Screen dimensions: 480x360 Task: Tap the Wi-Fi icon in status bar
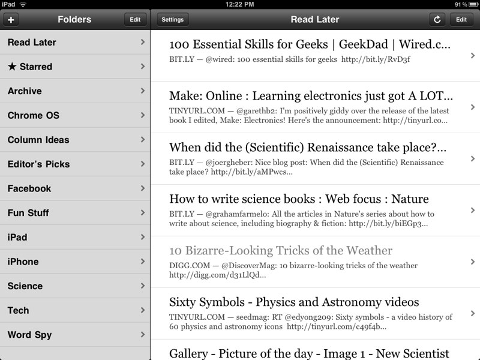pos(23,4)
